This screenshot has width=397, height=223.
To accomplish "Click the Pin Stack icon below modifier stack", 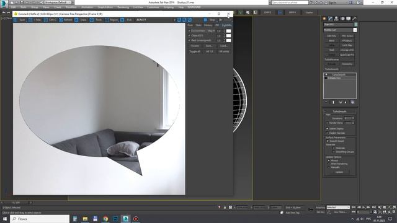I will tap(326, 102).
